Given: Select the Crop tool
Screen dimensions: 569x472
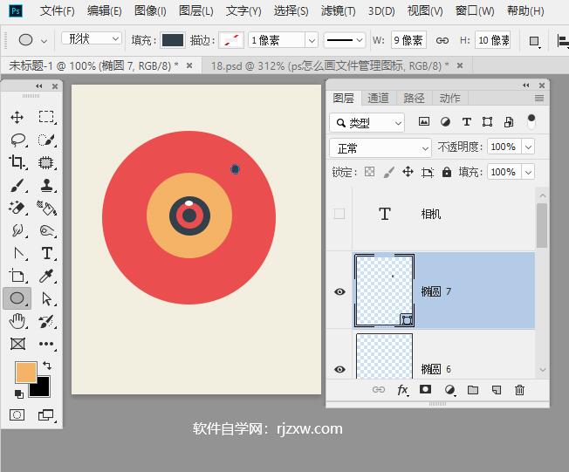Looking at the screenshot, I should point(17,162).
